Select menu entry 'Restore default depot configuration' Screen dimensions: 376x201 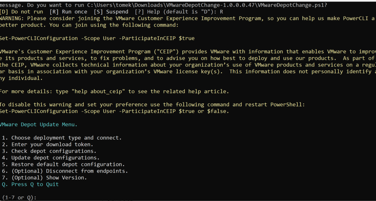(x=63, y=165)
